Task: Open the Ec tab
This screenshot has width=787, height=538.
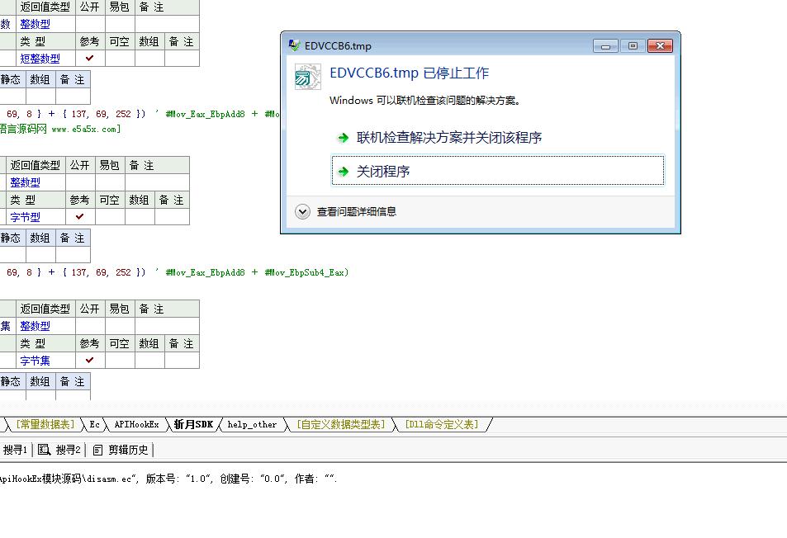Action: 94,425
